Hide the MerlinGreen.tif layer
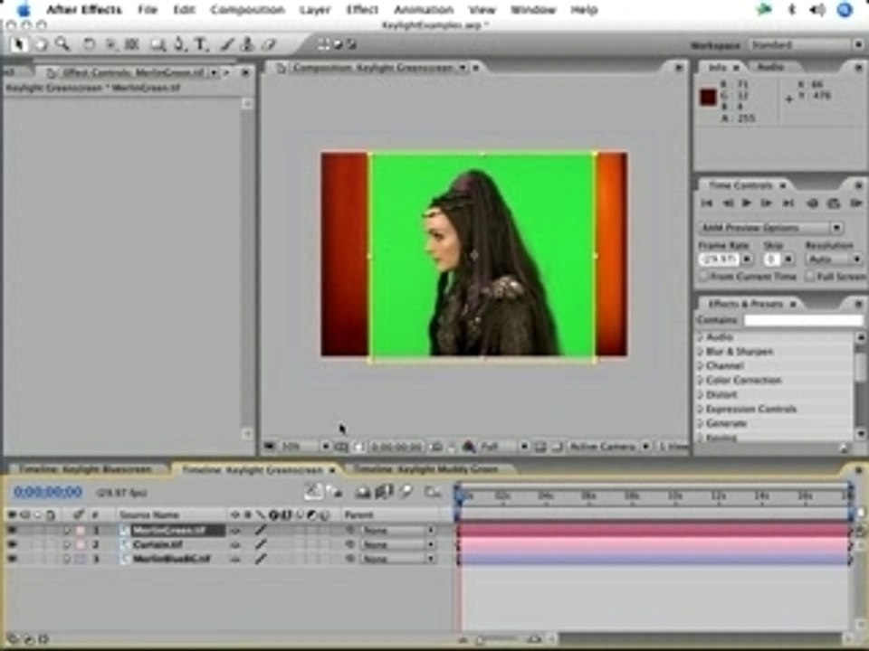869x651 pixels. point(12,530)
